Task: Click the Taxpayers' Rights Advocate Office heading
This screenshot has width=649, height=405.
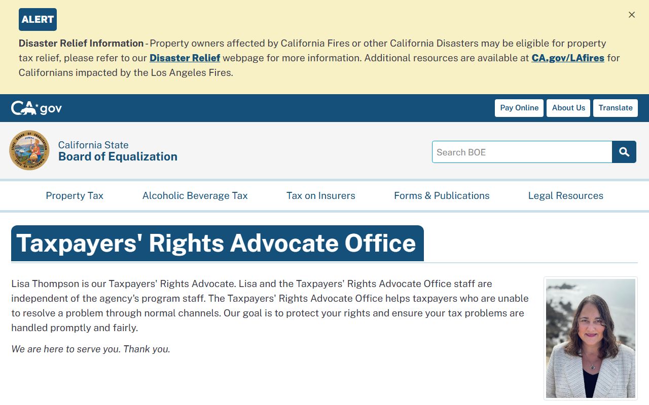Action: click(x=217, y=243)
